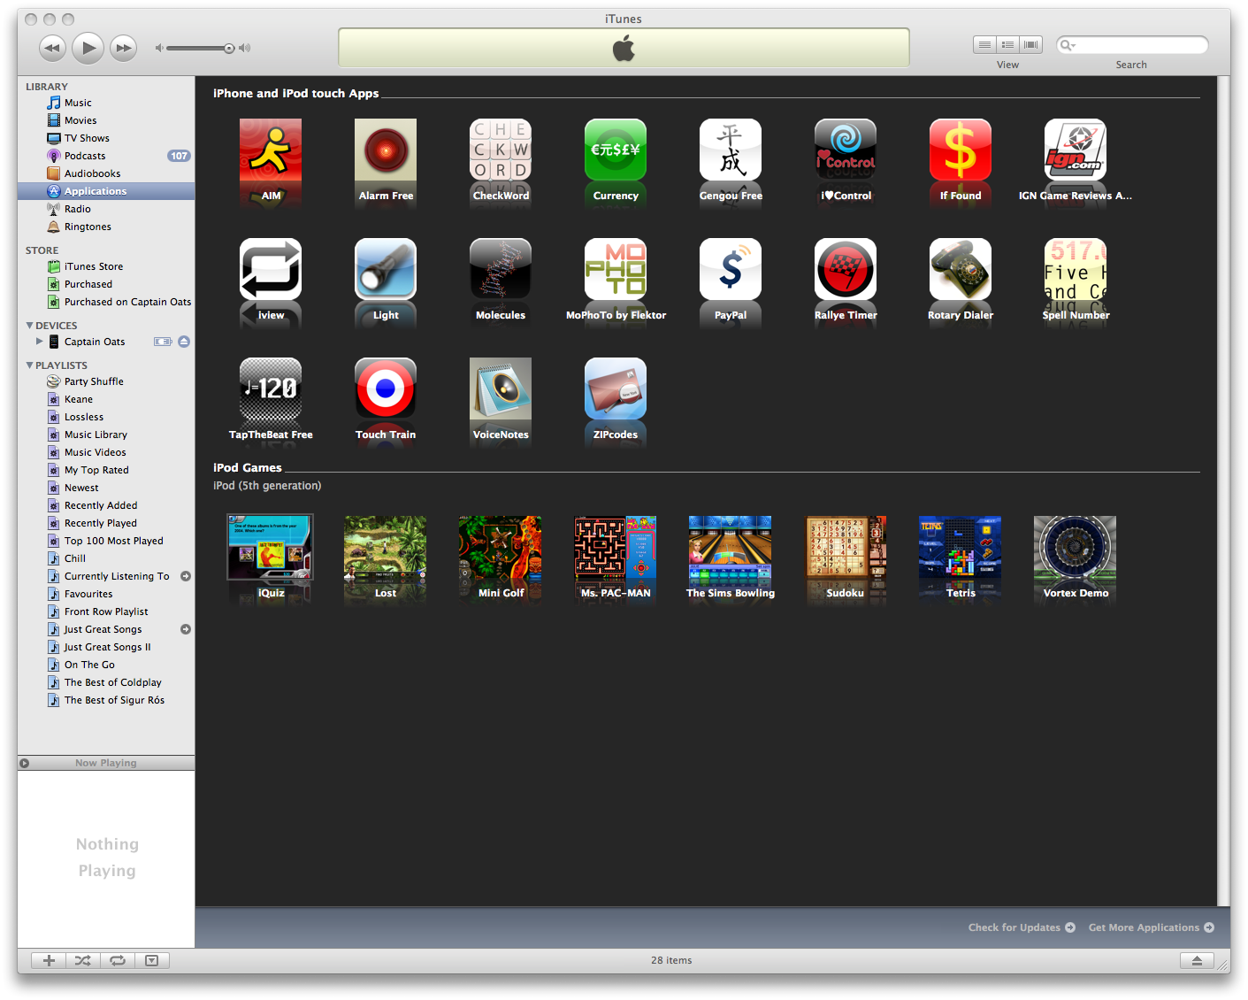1248x1000 pixels.
Task: Click the Molecules app icon
Action: (x=501, y=269)
